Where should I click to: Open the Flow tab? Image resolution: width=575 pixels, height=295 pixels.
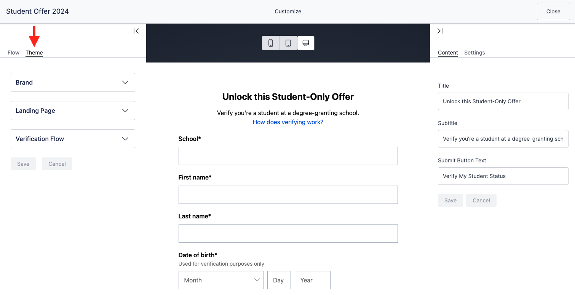click(x=13, y=53)
